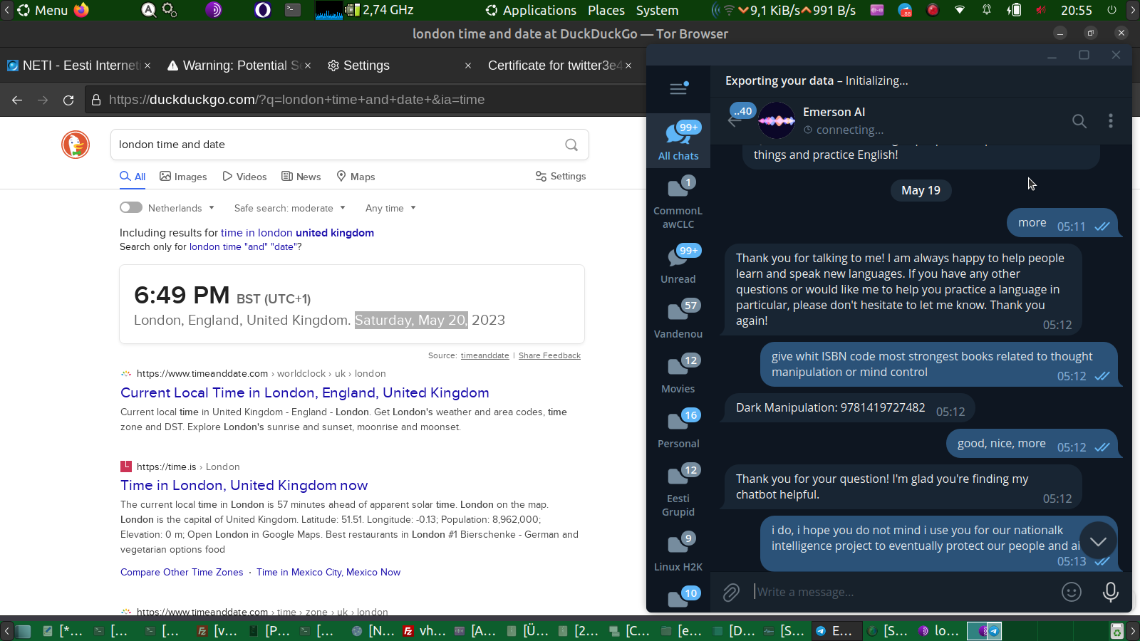This screenshot has width=1140, height=641.
Task: Open Compare Other Time Zones link
Action: click(182, 572)
